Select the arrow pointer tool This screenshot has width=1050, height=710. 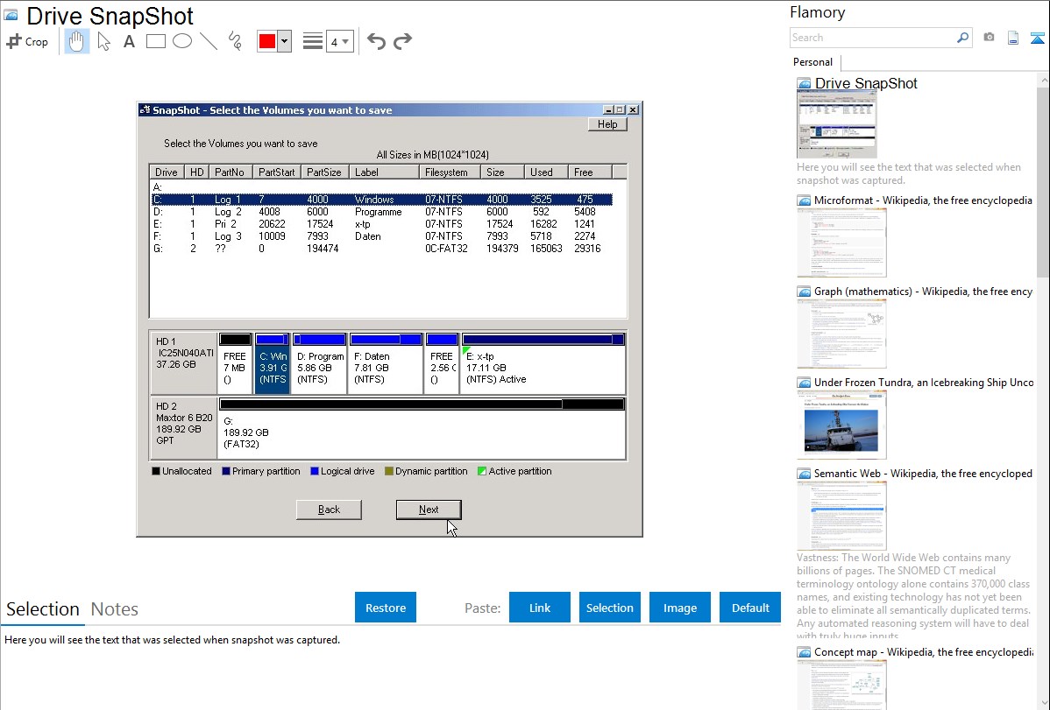point(103,41)
